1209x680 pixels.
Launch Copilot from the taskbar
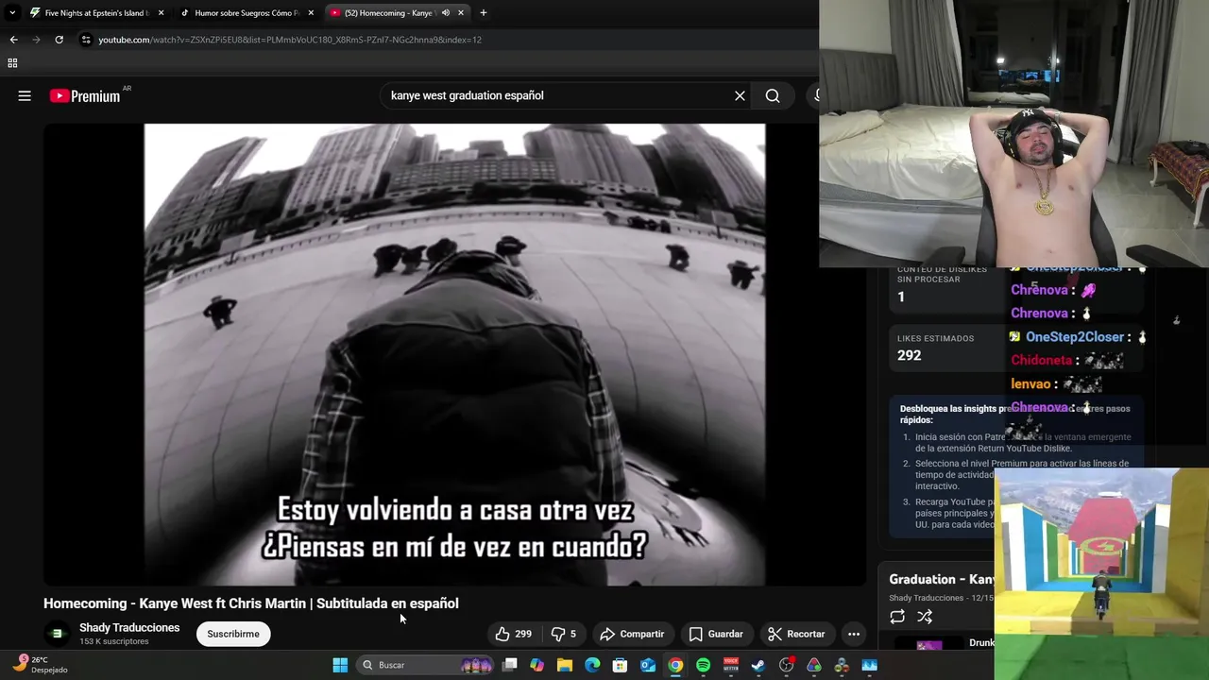537,665
